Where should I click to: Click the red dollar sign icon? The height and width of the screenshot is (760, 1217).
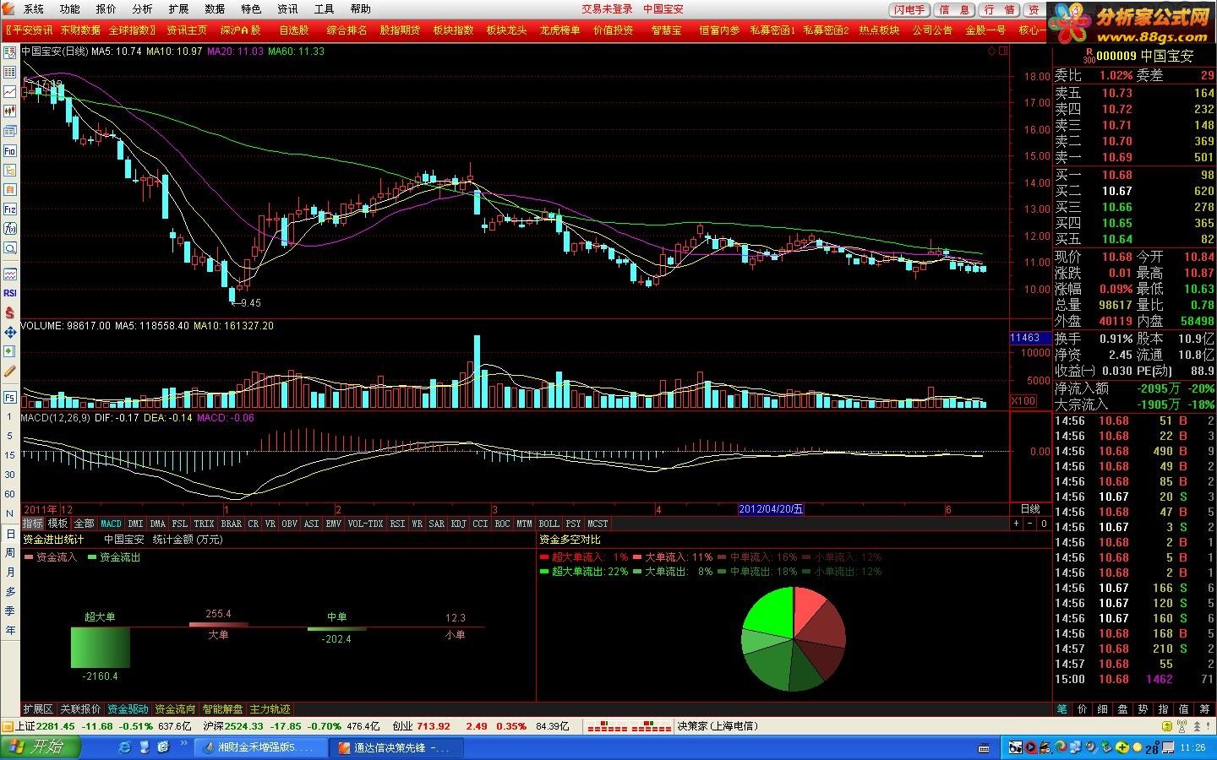(x=10, y=312)
